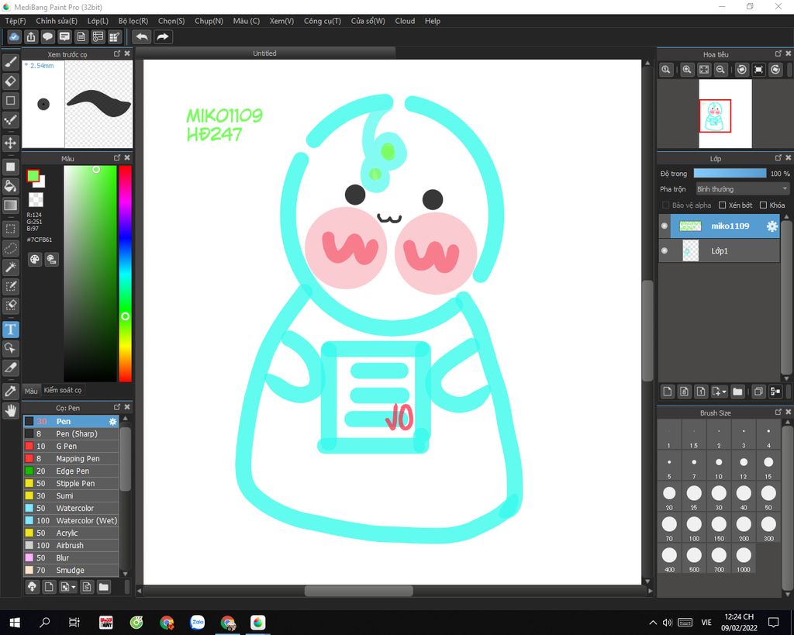
Task: Select the Text tool
Action: [11, 330]
